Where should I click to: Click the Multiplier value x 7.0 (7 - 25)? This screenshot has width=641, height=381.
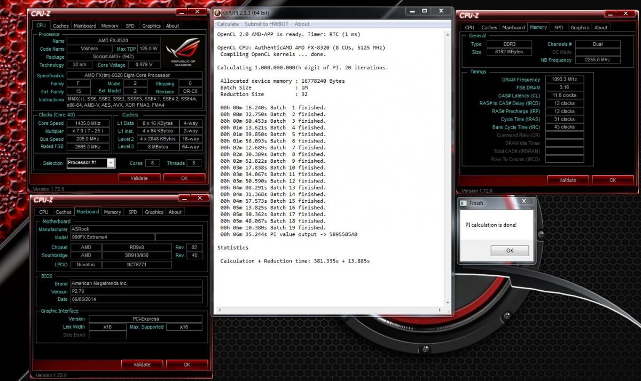click(87, 131)
